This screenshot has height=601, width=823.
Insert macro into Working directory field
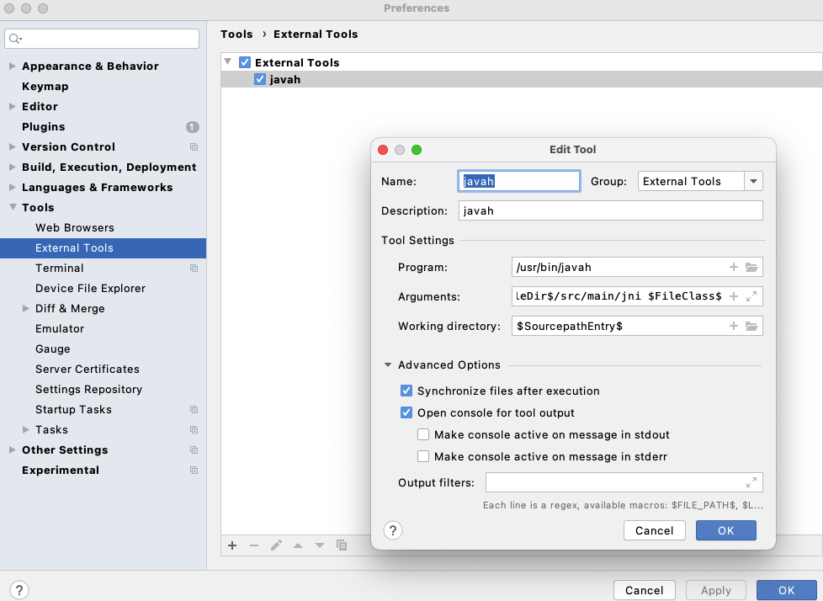click(x=733, y=326)
